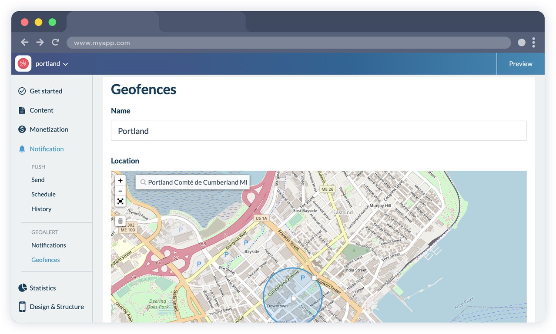The image size is (556, 334).
Task: Click the red app logo icon
Action: [x=23, y=63]
